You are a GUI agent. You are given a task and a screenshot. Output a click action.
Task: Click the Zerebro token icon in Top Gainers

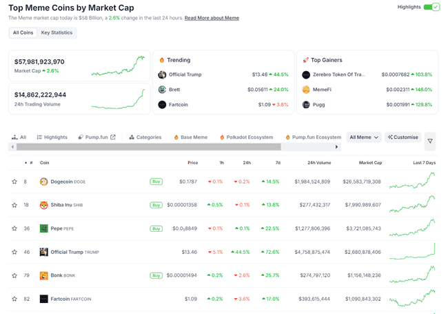306,75
